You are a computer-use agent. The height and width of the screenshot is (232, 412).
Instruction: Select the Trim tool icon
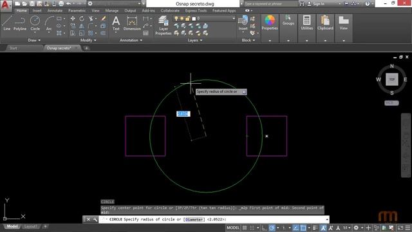pos(91,19)
